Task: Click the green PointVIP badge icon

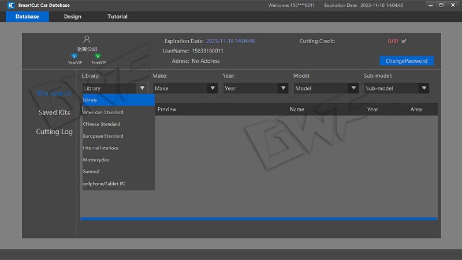Action: click(98, 56)
